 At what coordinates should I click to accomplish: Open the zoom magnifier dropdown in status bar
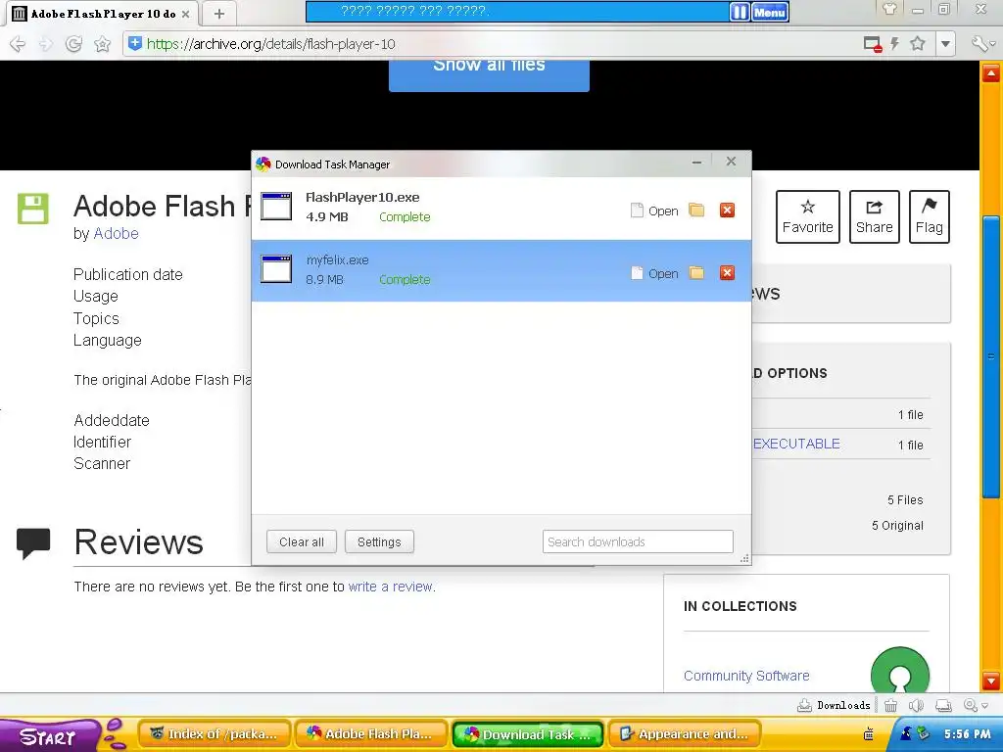pyautogui.click(x=976, y=705)
